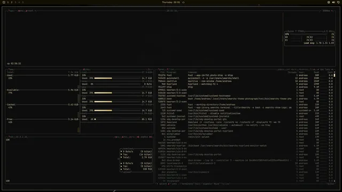
Task: Click the User column header
Action: click(x=301, y=73)
